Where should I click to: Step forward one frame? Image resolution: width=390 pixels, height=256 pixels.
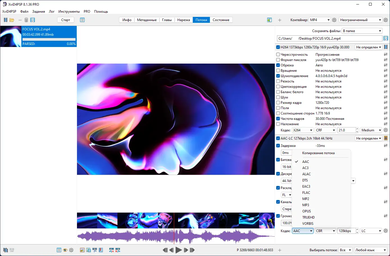pos(186,250)
